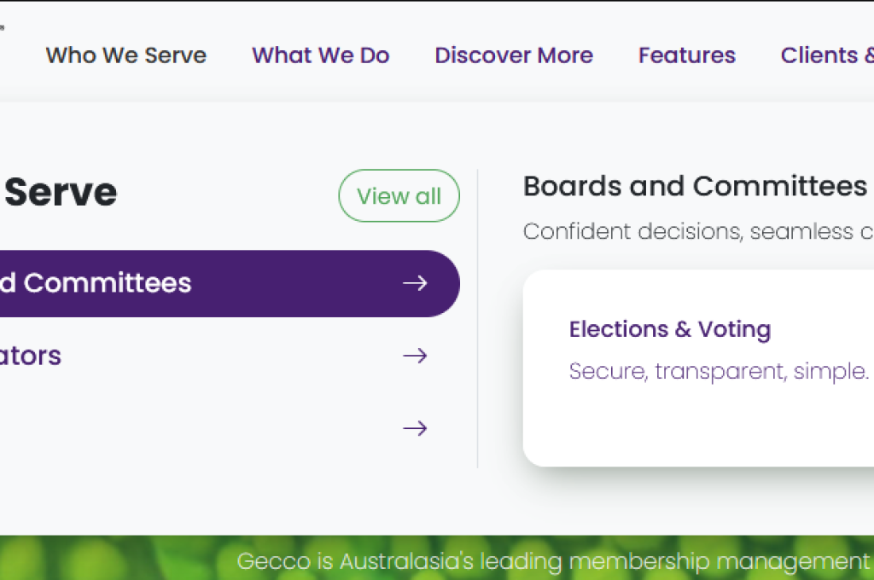
Task: Click the bottom arrow icon in the list
Action: coord(415,428)
